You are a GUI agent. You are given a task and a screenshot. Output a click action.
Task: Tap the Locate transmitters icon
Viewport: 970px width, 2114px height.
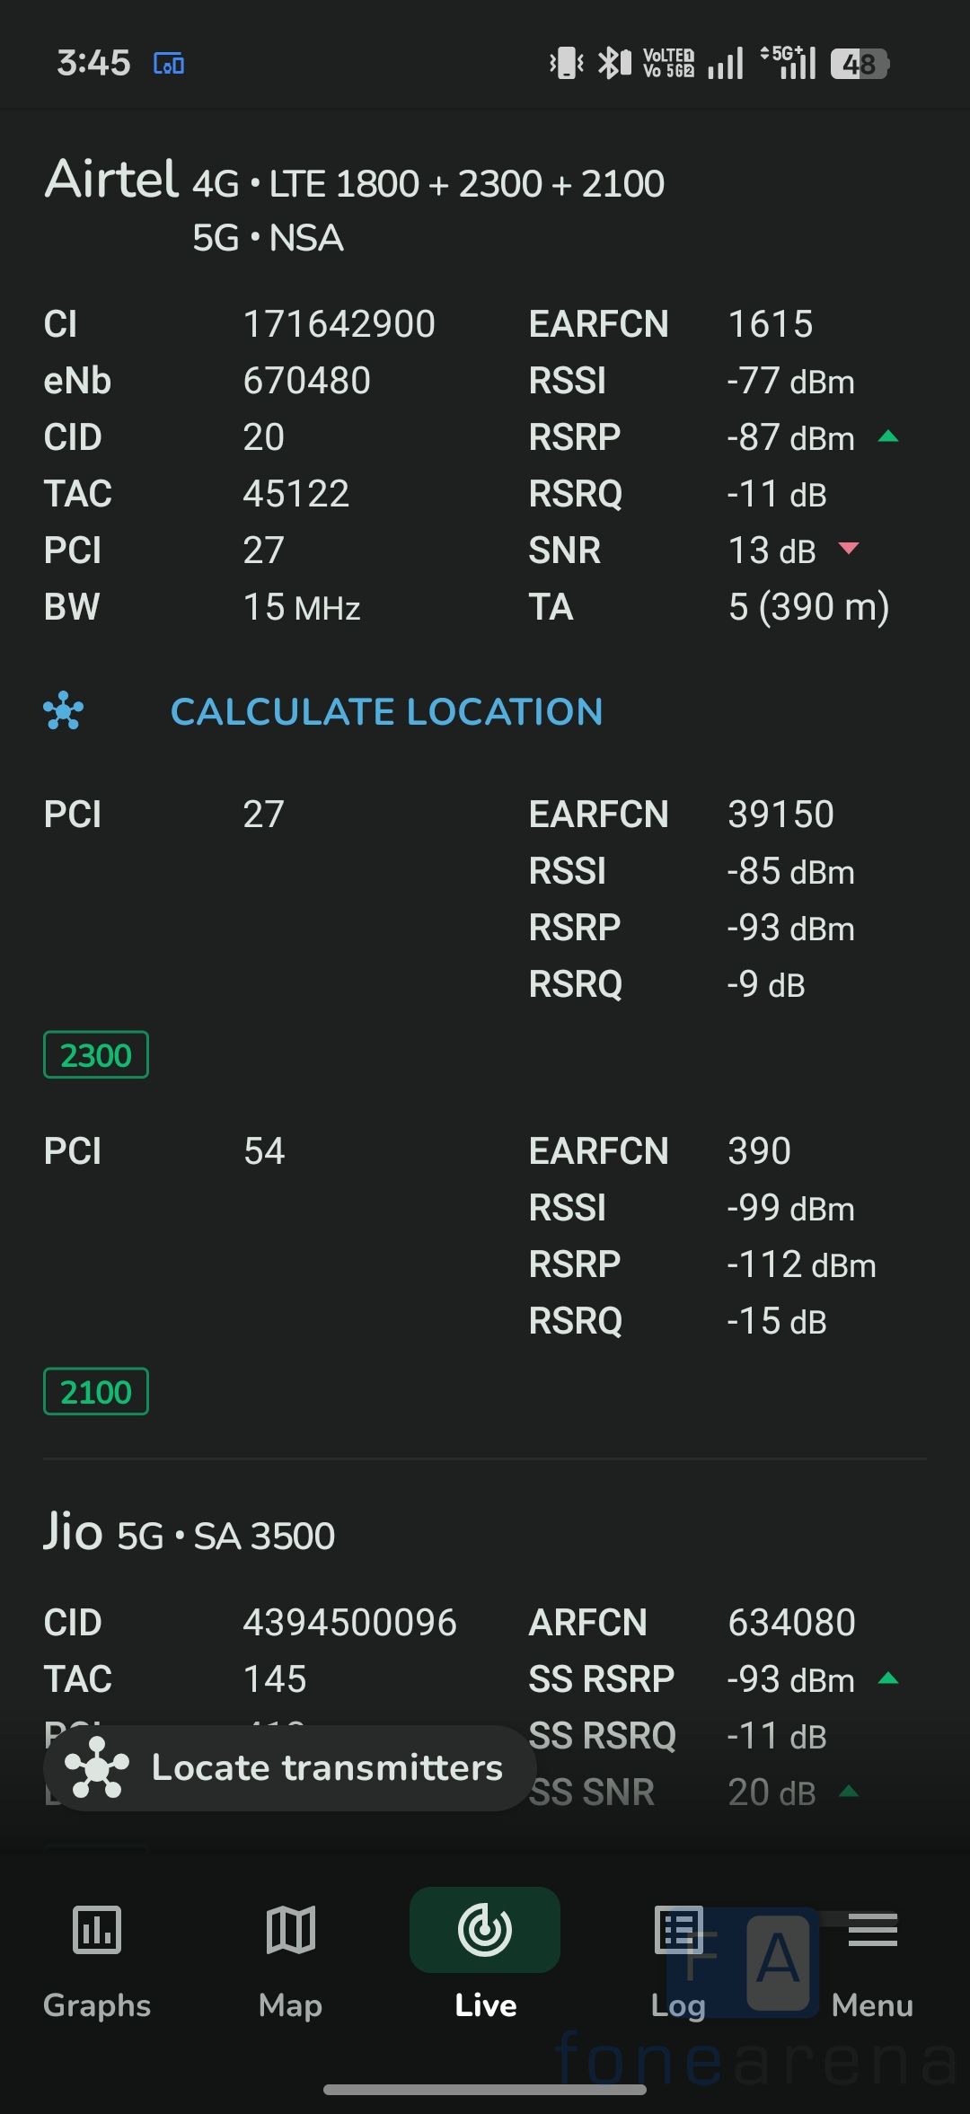coord(97,1767)
